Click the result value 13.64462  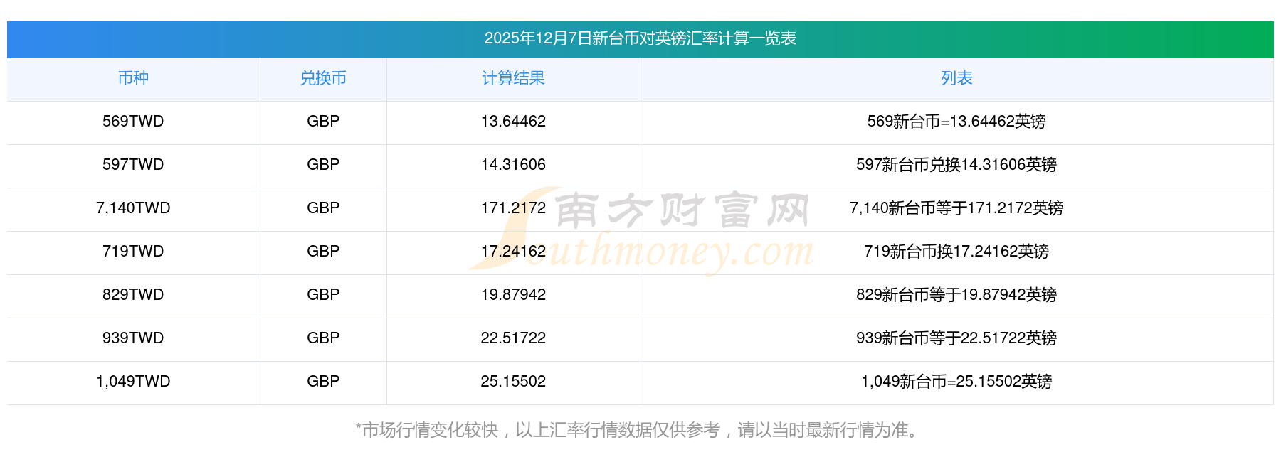(x=513, y=122)
